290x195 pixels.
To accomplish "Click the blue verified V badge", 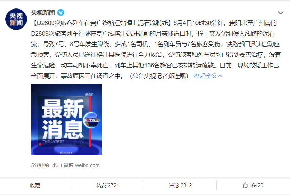I will pyautogui.click(x=61, y=13).
